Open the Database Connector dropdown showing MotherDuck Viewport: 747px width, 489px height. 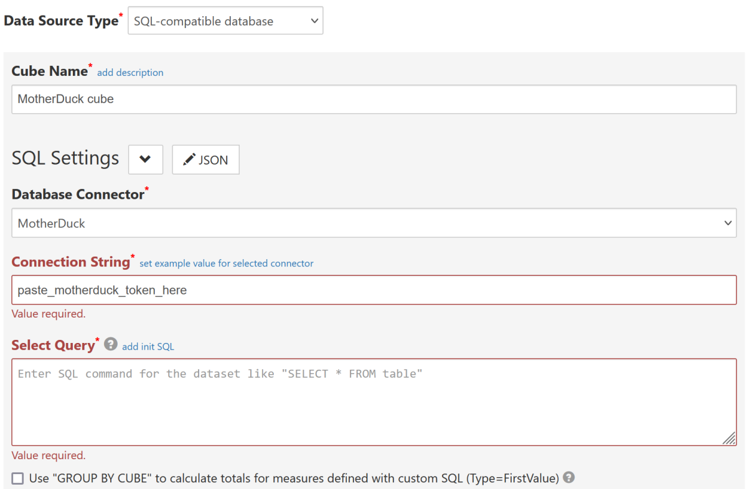[x=374, y=222]
